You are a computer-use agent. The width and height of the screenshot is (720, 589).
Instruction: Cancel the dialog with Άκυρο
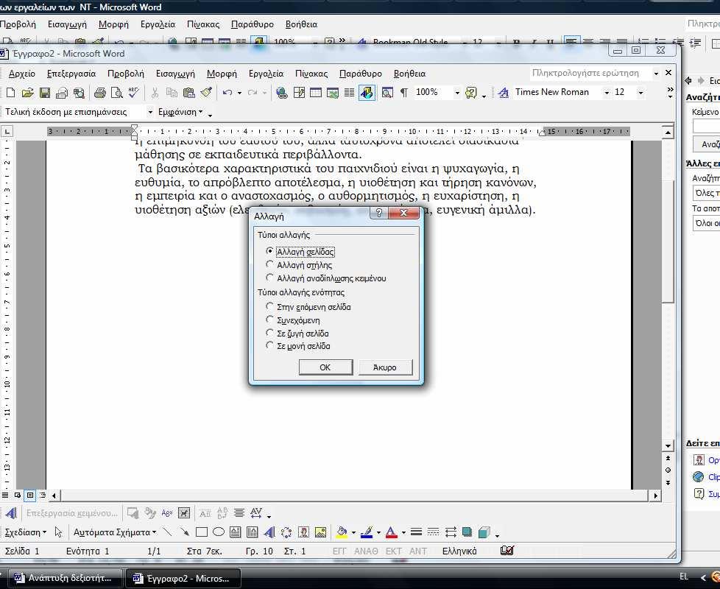tap(385, 367)
